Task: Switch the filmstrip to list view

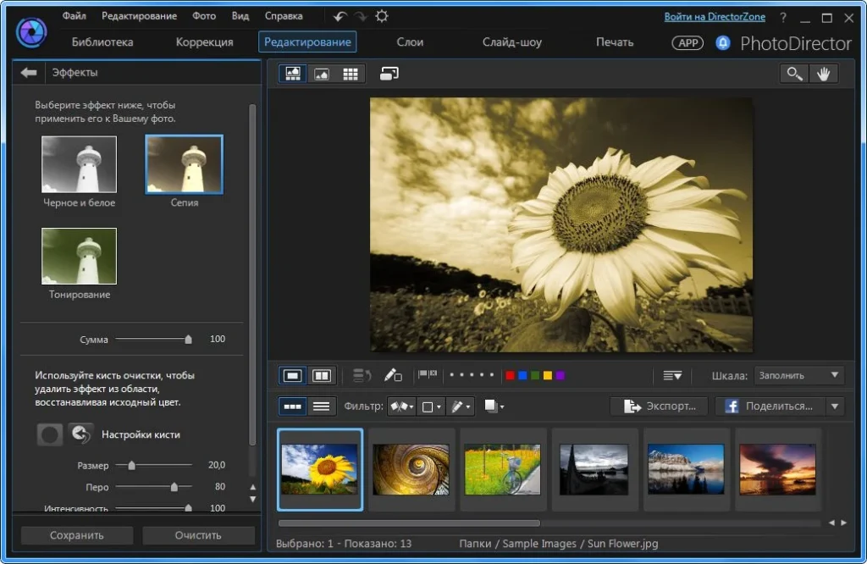Action: coord(321,406)
